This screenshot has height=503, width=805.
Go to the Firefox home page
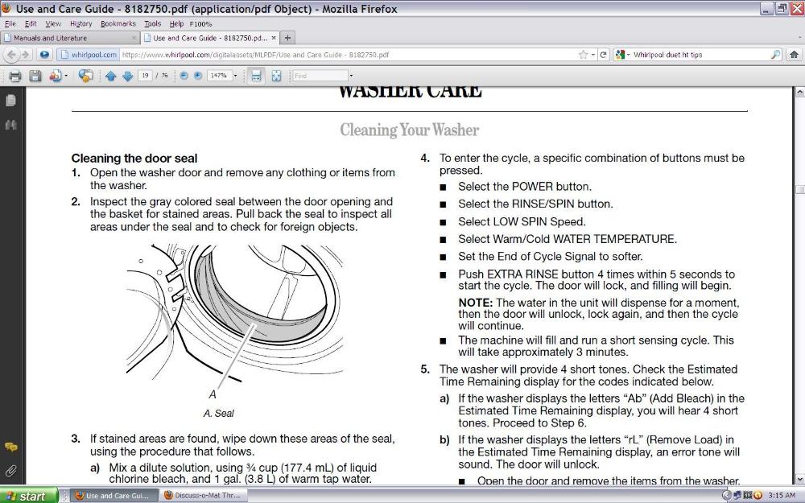tap(794, 55)
